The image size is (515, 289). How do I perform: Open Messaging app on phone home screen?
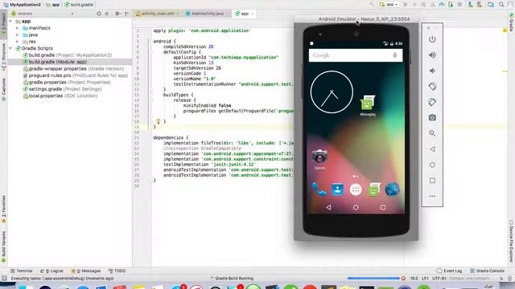tap(368, 105)
